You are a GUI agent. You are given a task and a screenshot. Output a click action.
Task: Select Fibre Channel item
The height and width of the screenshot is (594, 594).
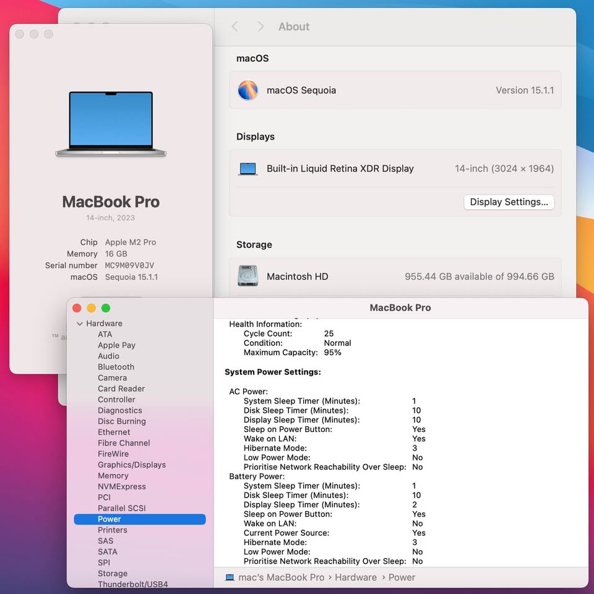(124, 443)
